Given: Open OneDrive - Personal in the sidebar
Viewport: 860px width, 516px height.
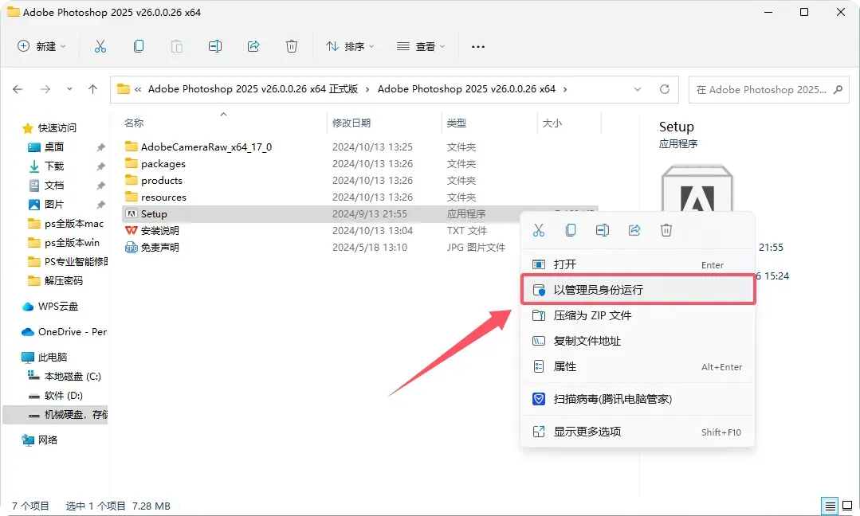Looking at the screenshot, I should 64,331.
